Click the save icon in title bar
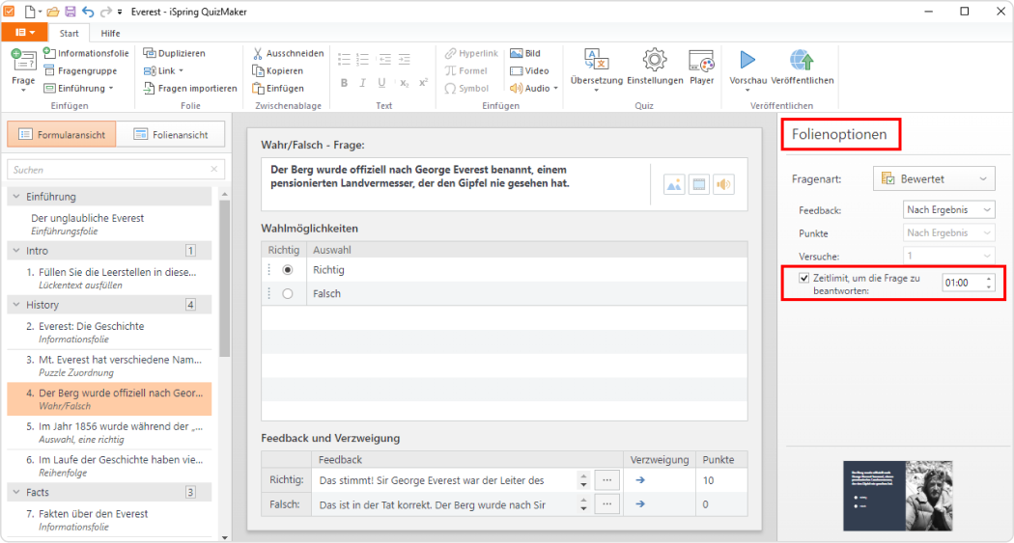 (70, 12)
